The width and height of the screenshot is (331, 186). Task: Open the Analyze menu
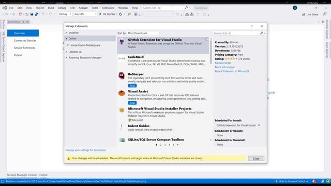pyautogui.click(x=83, y=8)
